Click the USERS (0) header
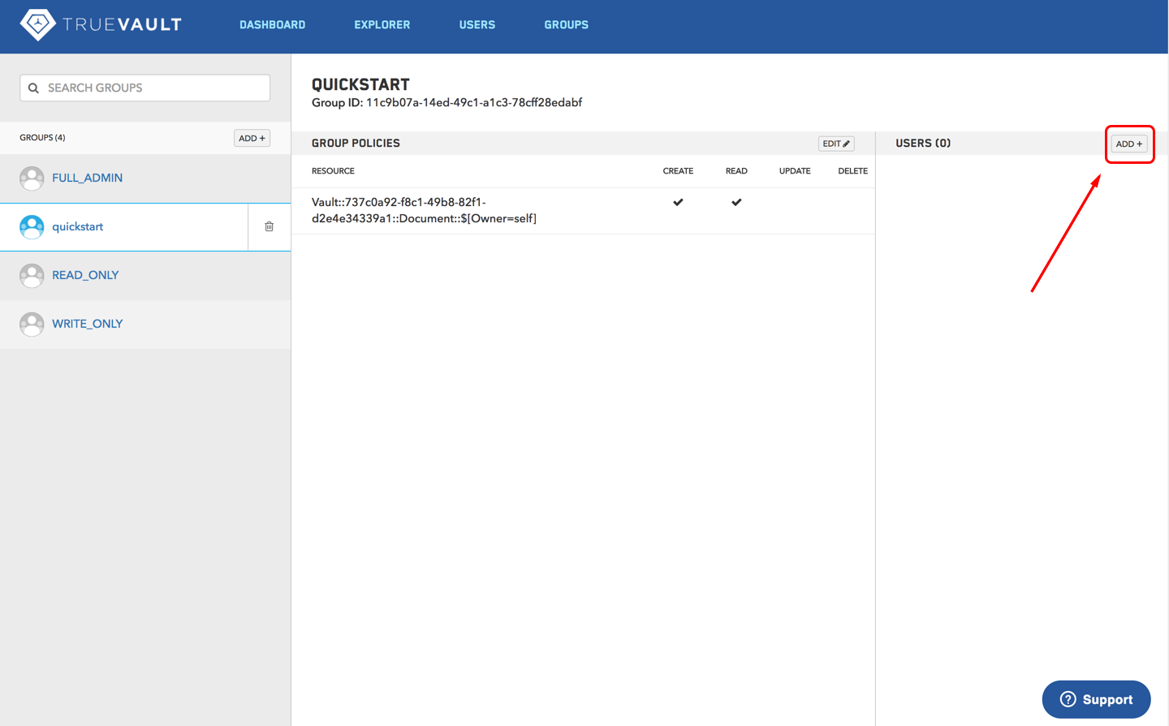Image resolution: width=1169 pixels, height=726 pixels. coord(923,143)
